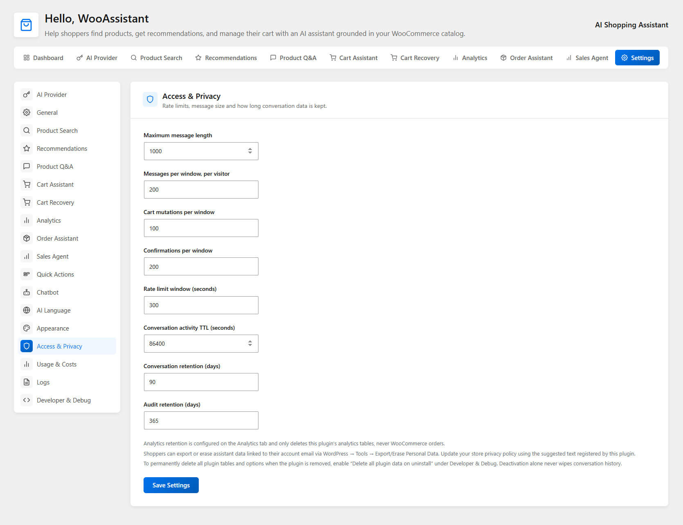
Task: Click the gear icon on the Settings top tab
Action: tap(625, 58)
